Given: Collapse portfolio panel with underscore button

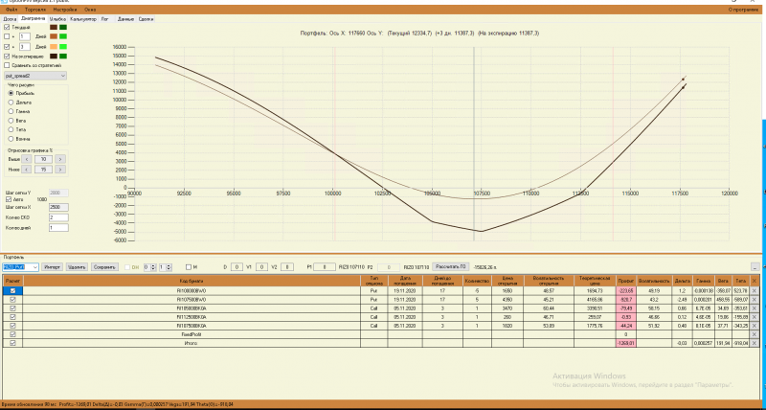Looking at the screenshot, I should [x=755, y=267].
